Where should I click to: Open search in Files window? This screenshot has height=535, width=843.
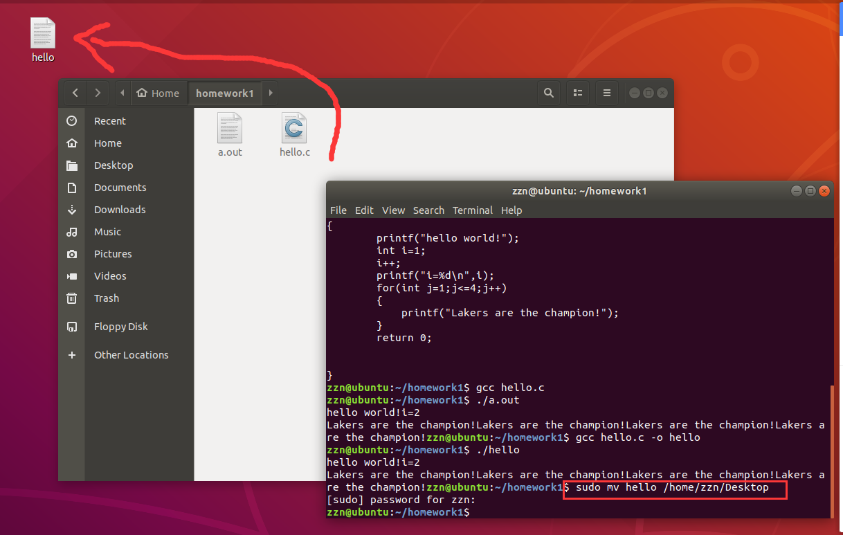549,93
